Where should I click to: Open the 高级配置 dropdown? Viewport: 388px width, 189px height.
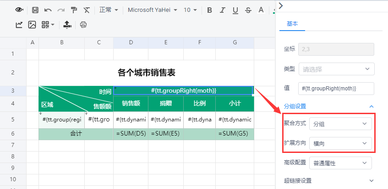click(x=340, y=163)
